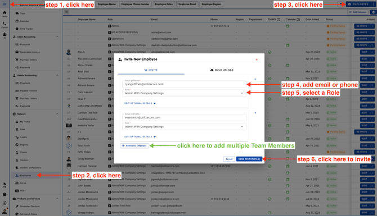Switch to the Bulk Upload tab
The image size is (377, 216).
(222, 70)
